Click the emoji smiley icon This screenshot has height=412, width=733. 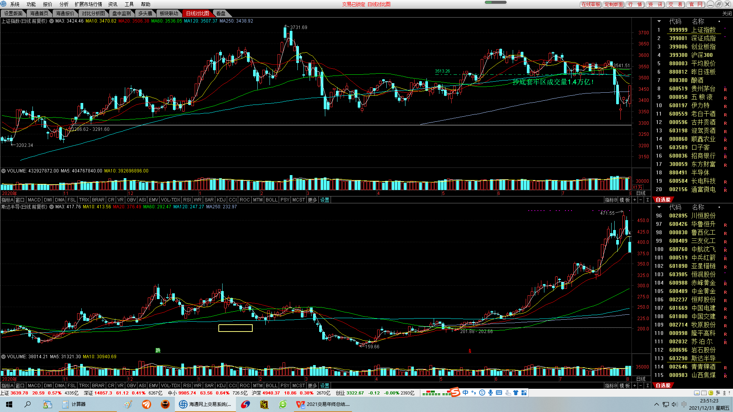coord(482,393)
